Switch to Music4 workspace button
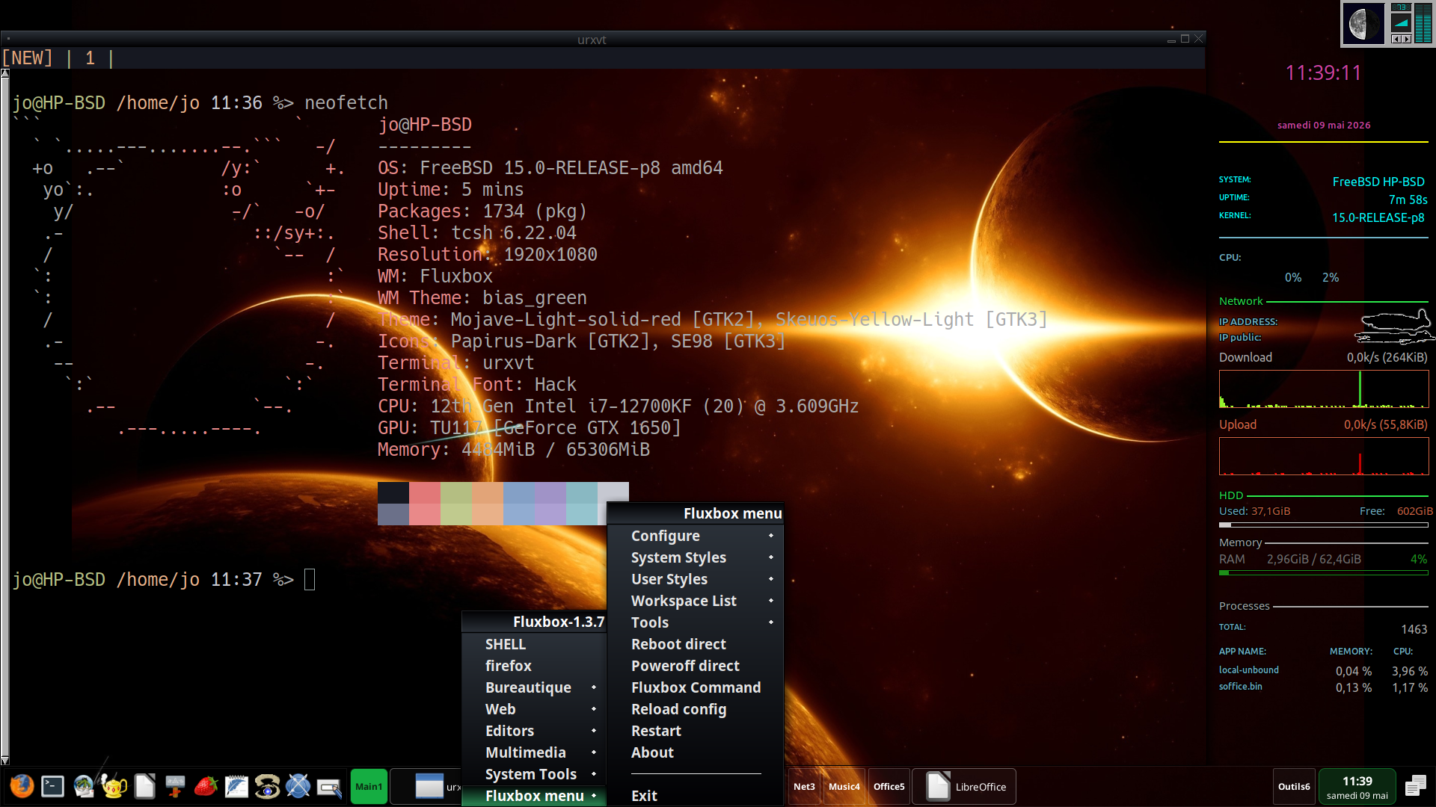Screen dimensions: 1436x807 (x=844, y=786)
